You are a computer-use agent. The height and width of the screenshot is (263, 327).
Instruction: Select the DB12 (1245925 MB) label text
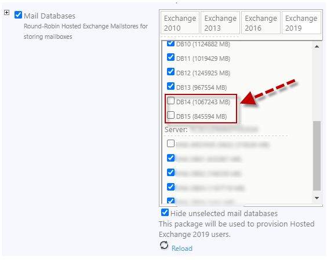pyautogui.click(x=203, y=73)
